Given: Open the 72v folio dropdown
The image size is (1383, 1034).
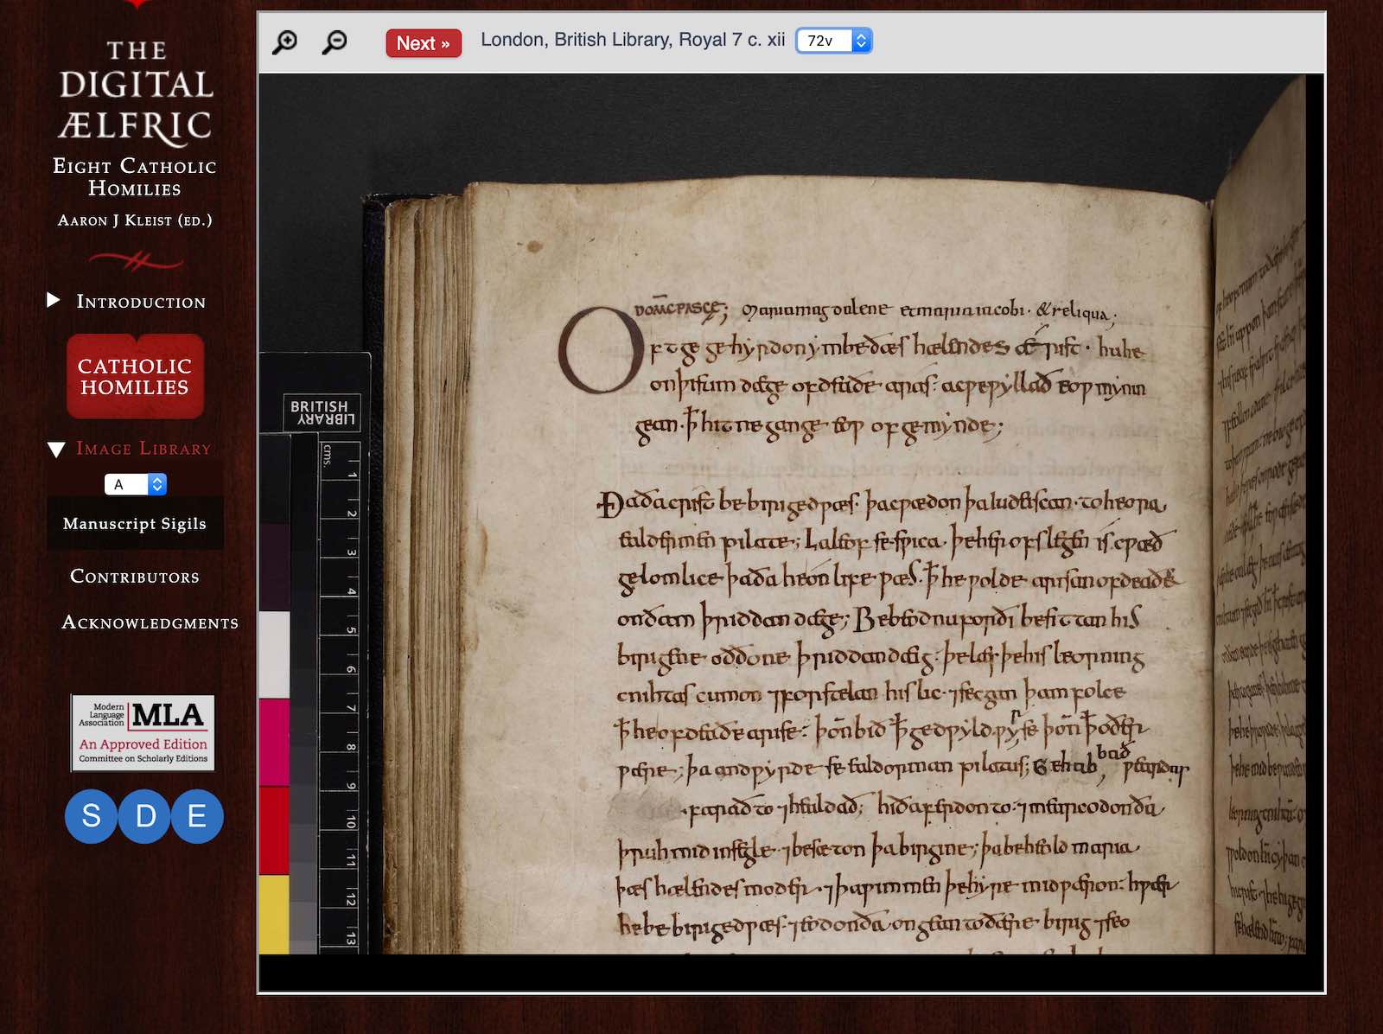Looking at the screenshot, I should (x=834, y=41).
